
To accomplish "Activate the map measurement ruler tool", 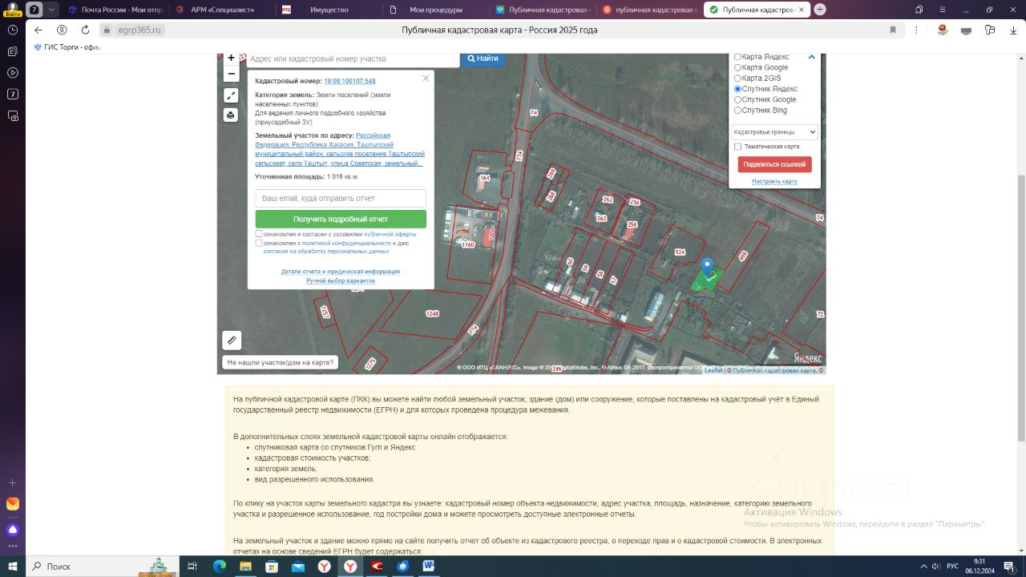I will (x=232, y=340).
